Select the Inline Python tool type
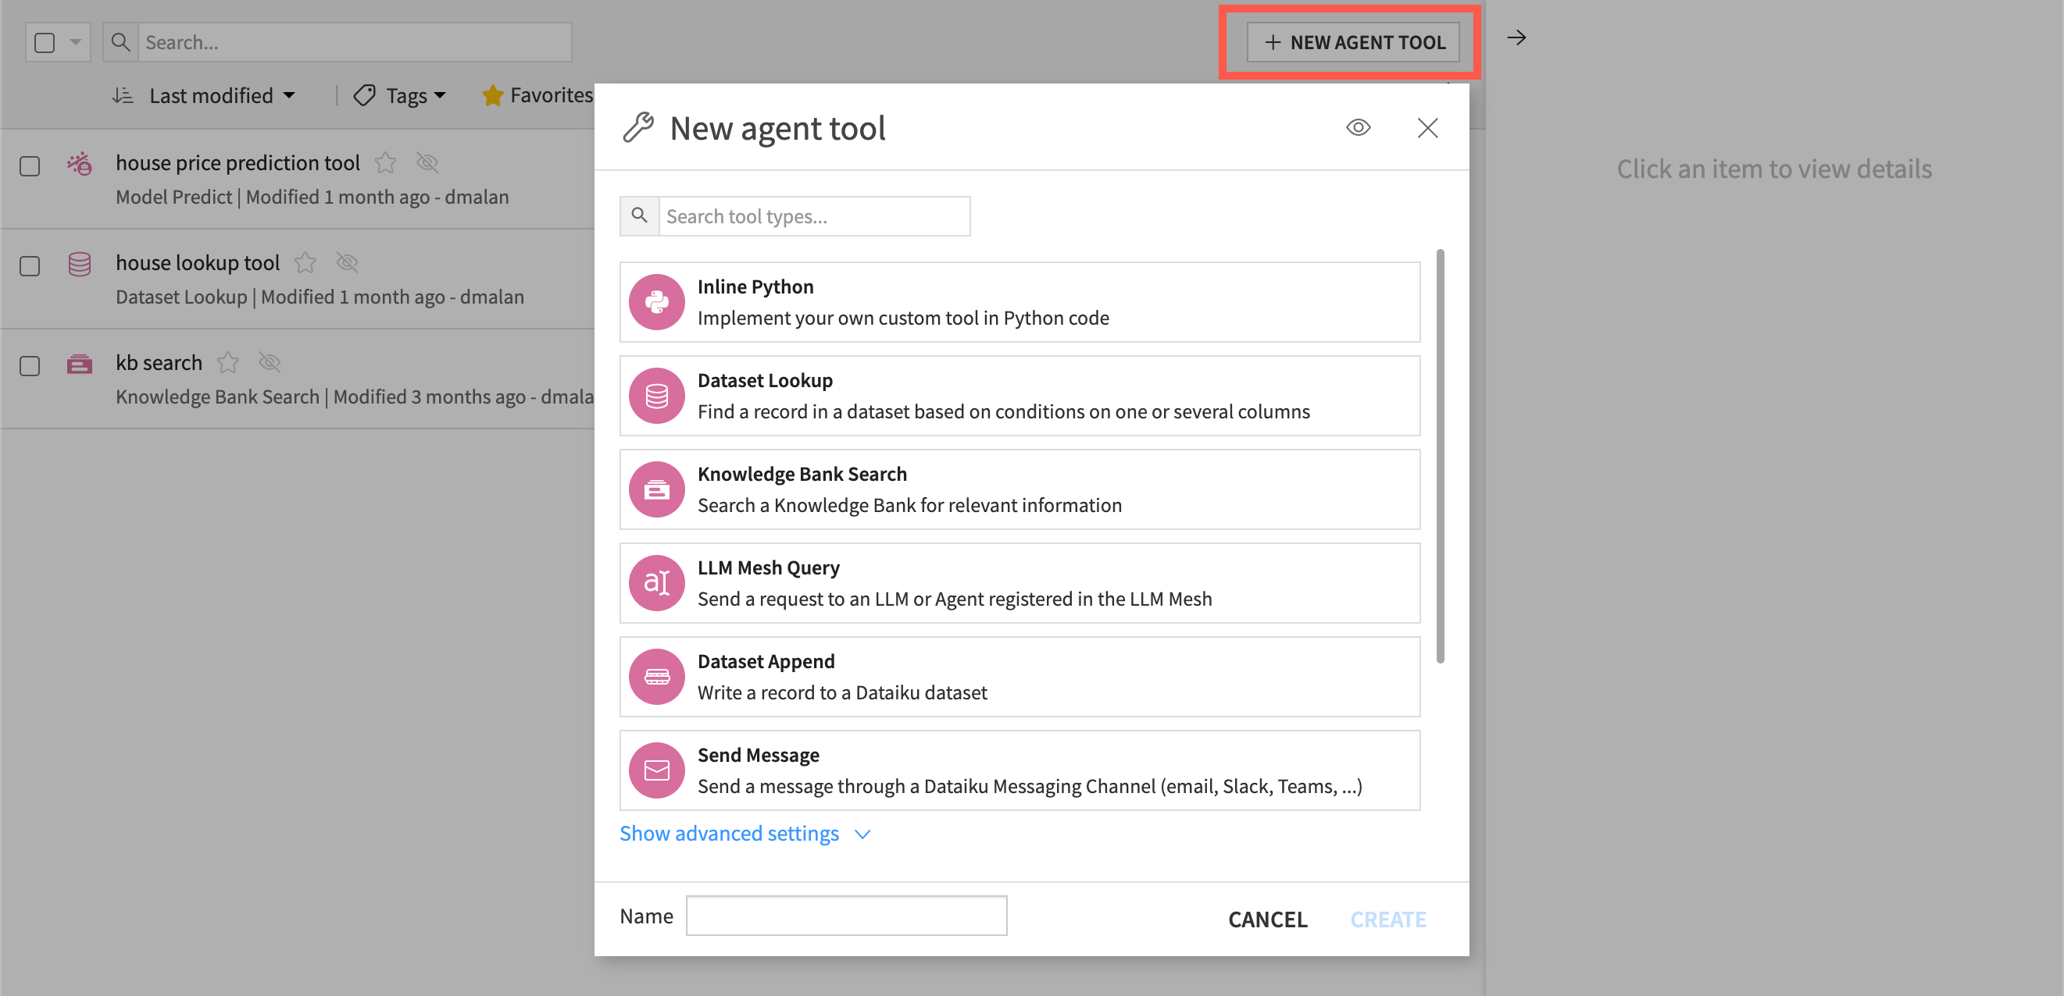The width and height of the screenshot is (2064, 996). [1020, 302]
